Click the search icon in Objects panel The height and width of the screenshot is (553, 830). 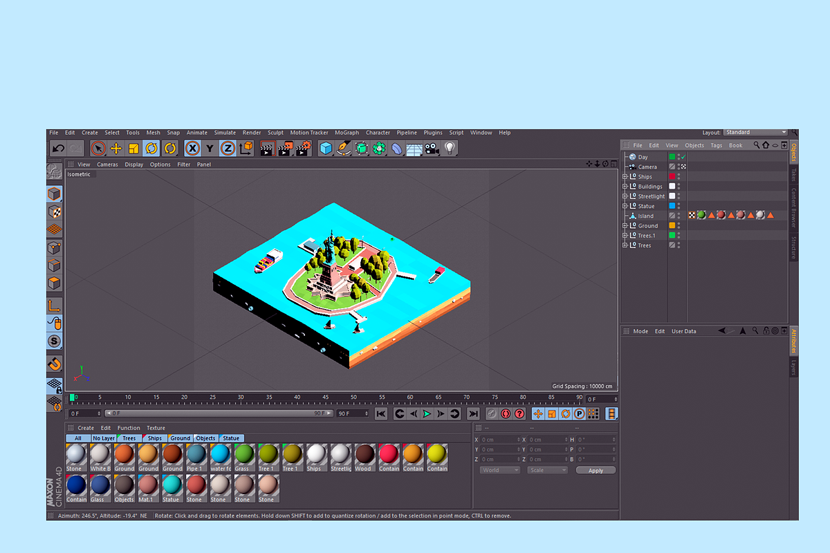point(757,145)
